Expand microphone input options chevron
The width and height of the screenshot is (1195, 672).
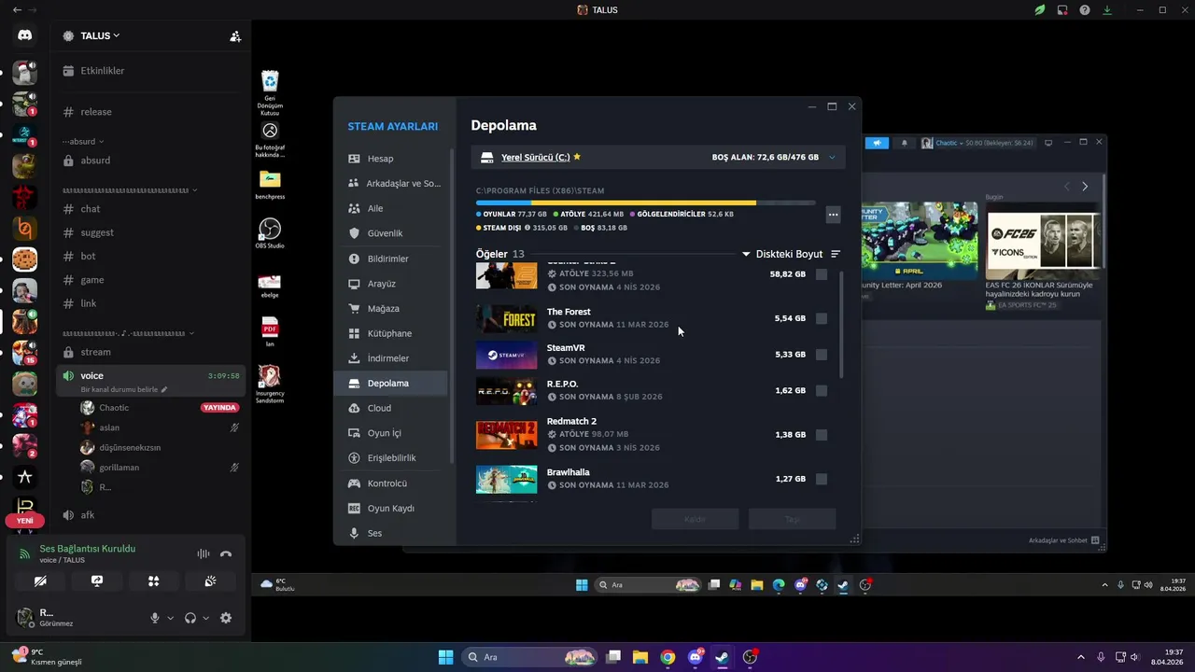click(170, 618)
